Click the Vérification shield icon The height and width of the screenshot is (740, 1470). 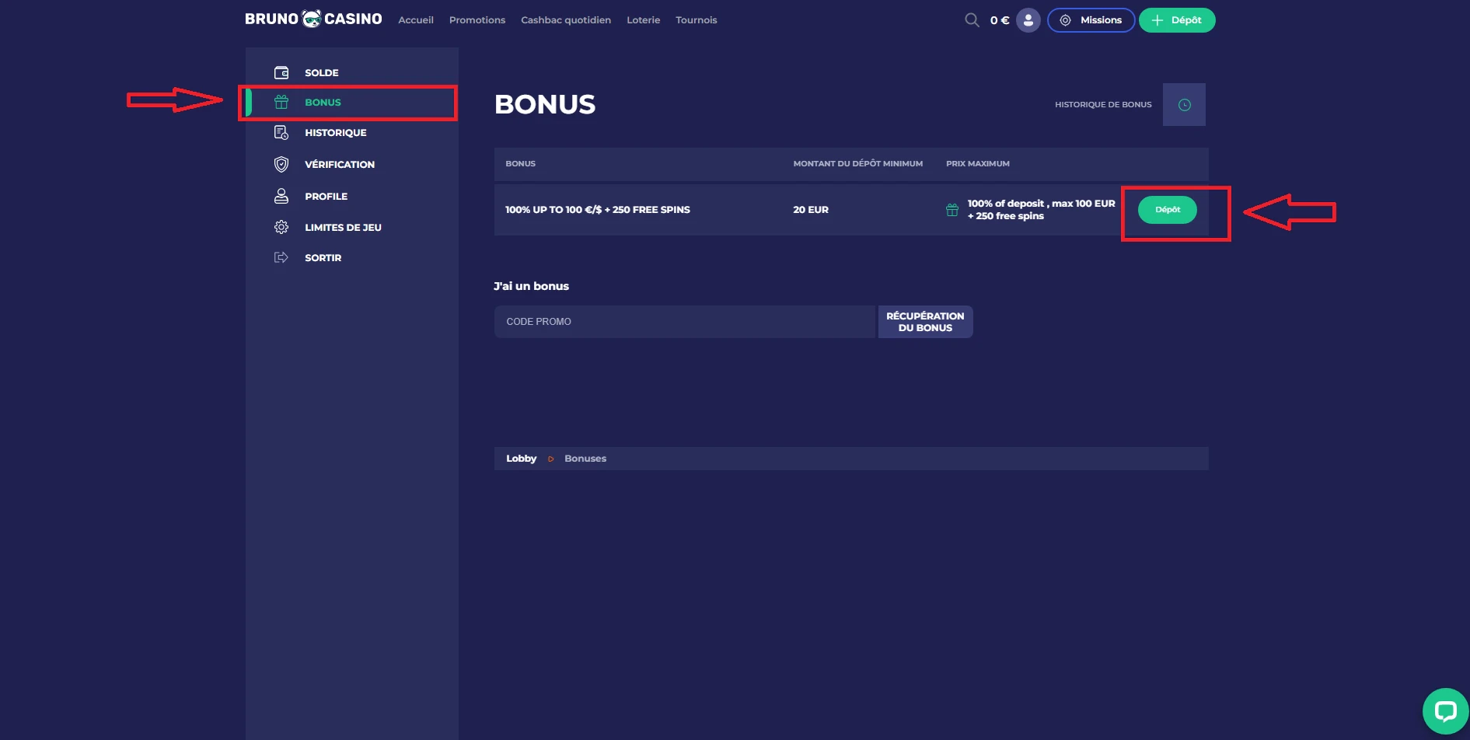pos(281,164)
